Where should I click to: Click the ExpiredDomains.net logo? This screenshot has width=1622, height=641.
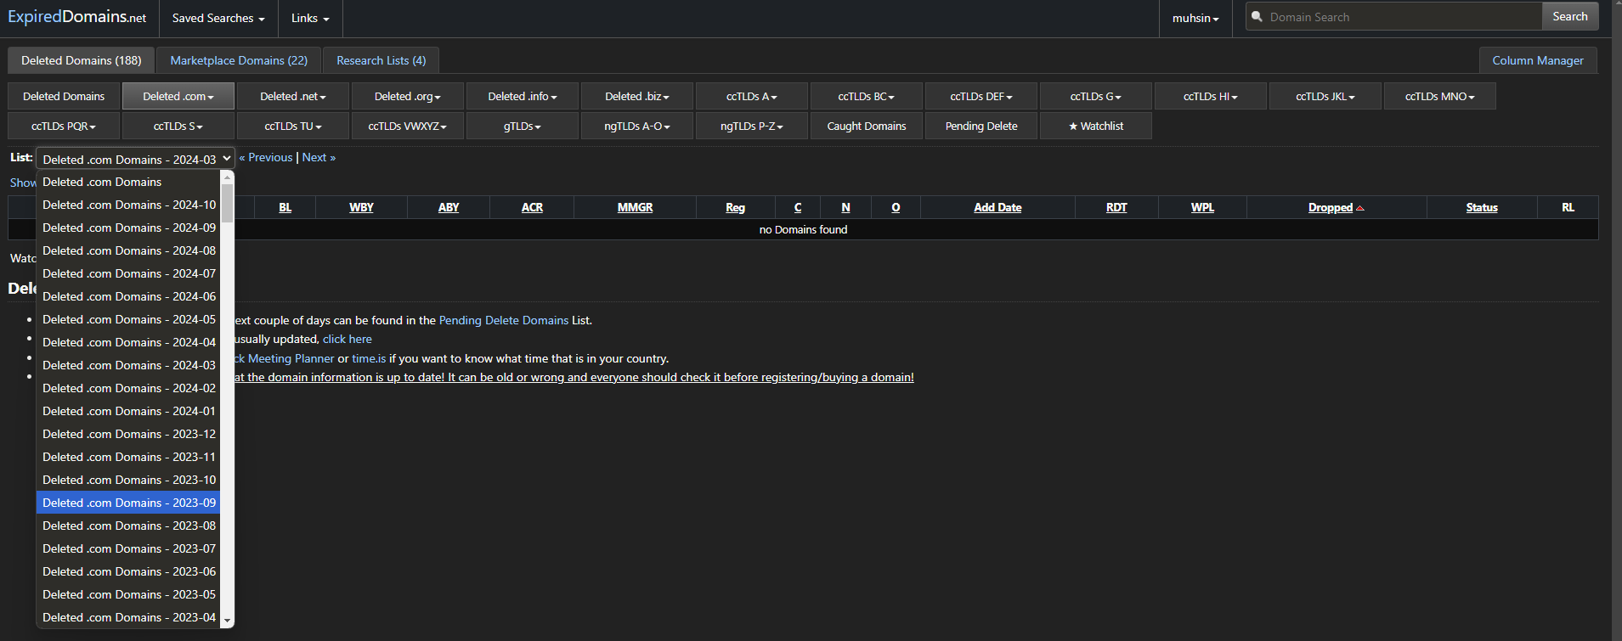tap(77, 17)
